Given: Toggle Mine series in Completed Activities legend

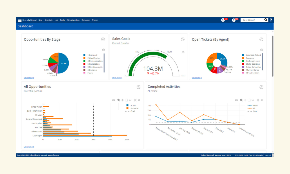Looking at the screenshot, I should click(253, 105).
